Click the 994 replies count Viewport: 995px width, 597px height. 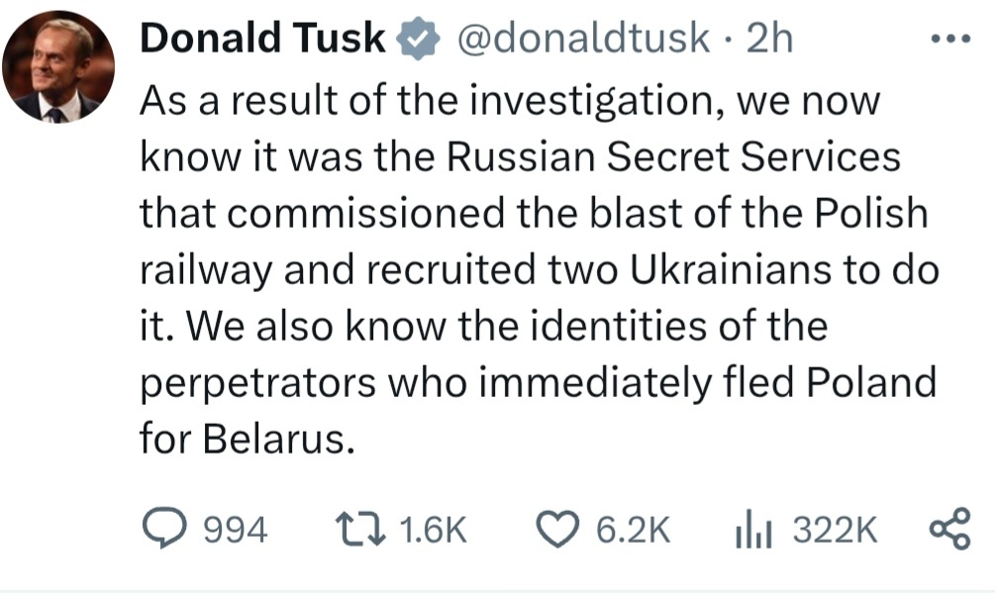tap(234, 532)
